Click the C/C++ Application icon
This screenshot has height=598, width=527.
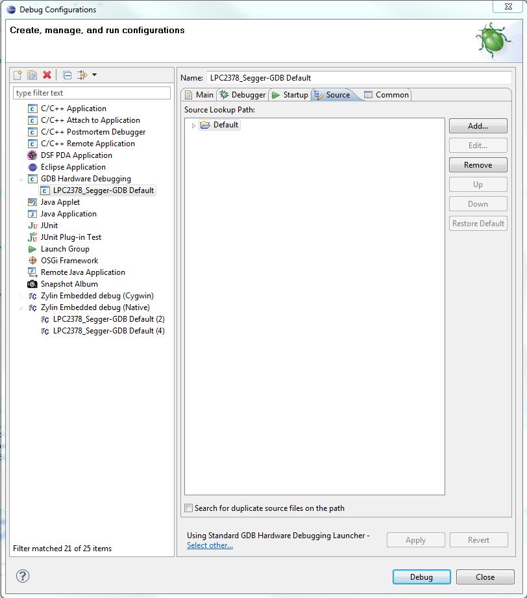[32, 109]
